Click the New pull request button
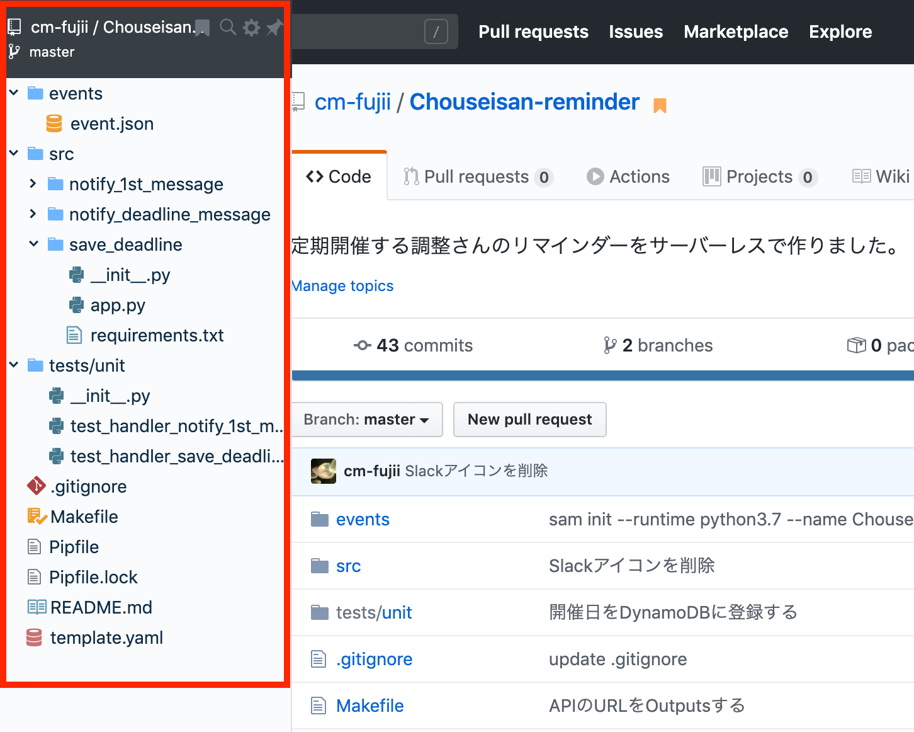Screen dimensions: 914x732 (x=529, y=419)
